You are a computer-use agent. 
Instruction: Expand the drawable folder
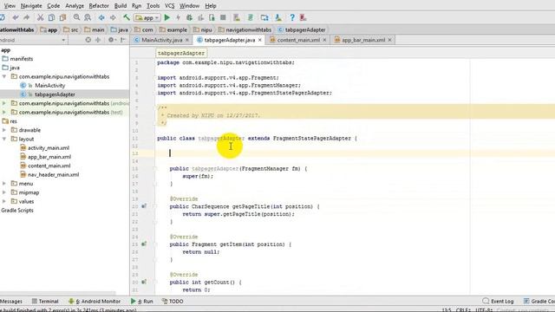4,130
